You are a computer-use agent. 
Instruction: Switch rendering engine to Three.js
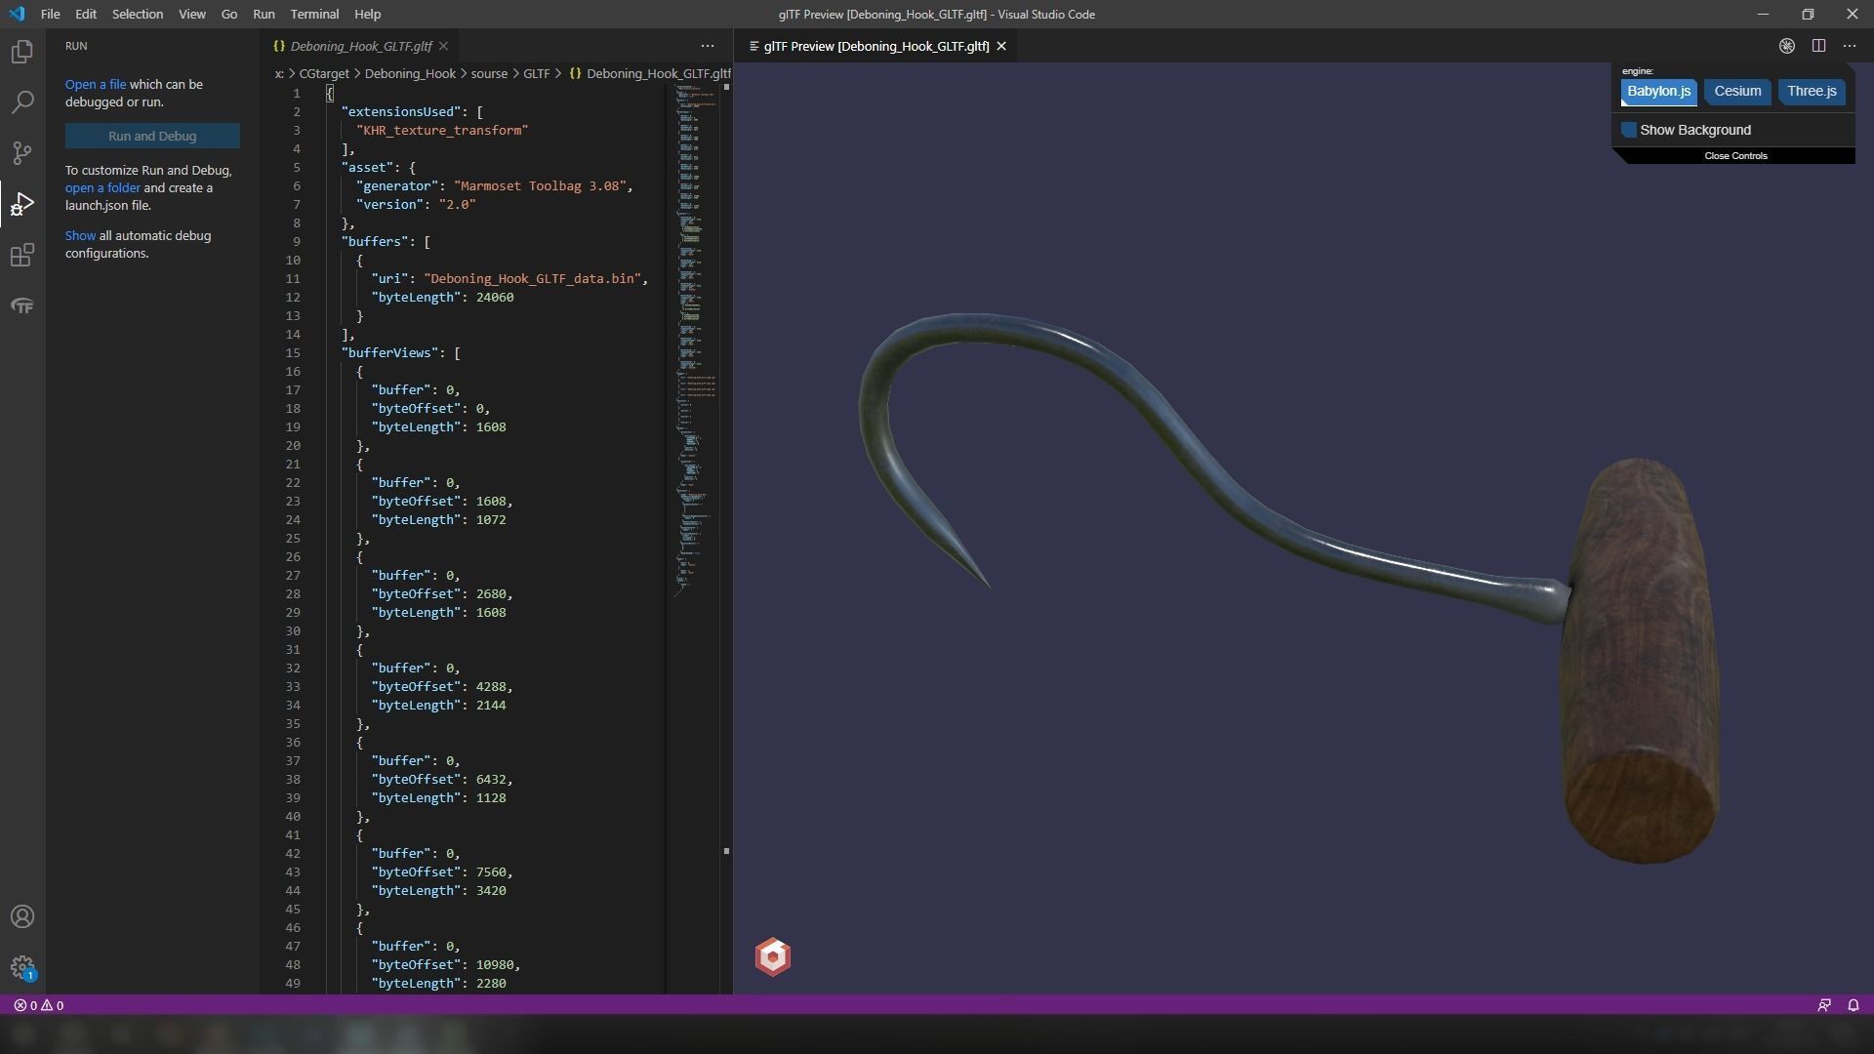point(1812,92)
